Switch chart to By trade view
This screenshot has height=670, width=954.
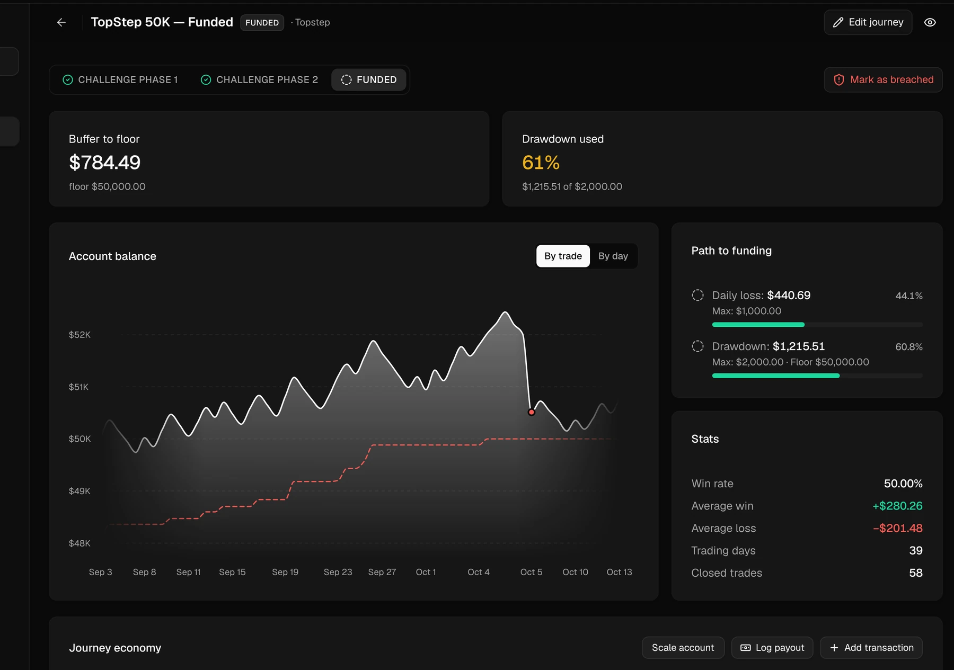pos(563,256)
